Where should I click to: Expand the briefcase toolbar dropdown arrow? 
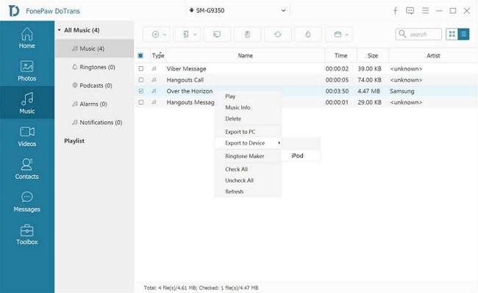pyautogui.click(x=347, y=35)
